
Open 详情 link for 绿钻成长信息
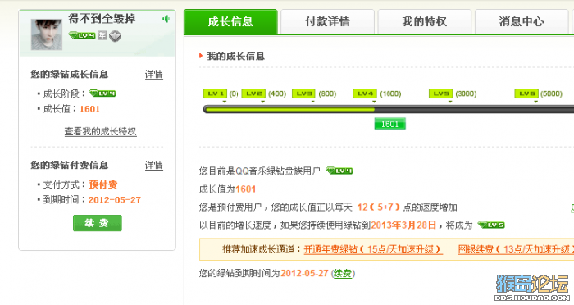(x=154, y=75)
